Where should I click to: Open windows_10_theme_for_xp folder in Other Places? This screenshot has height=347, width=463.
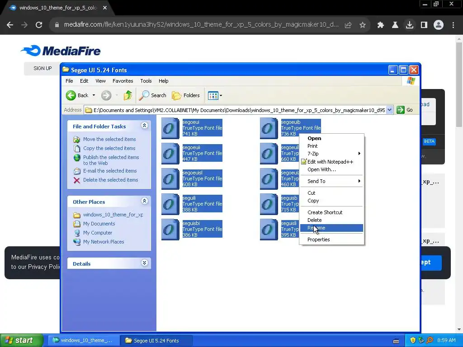point(113,215)
